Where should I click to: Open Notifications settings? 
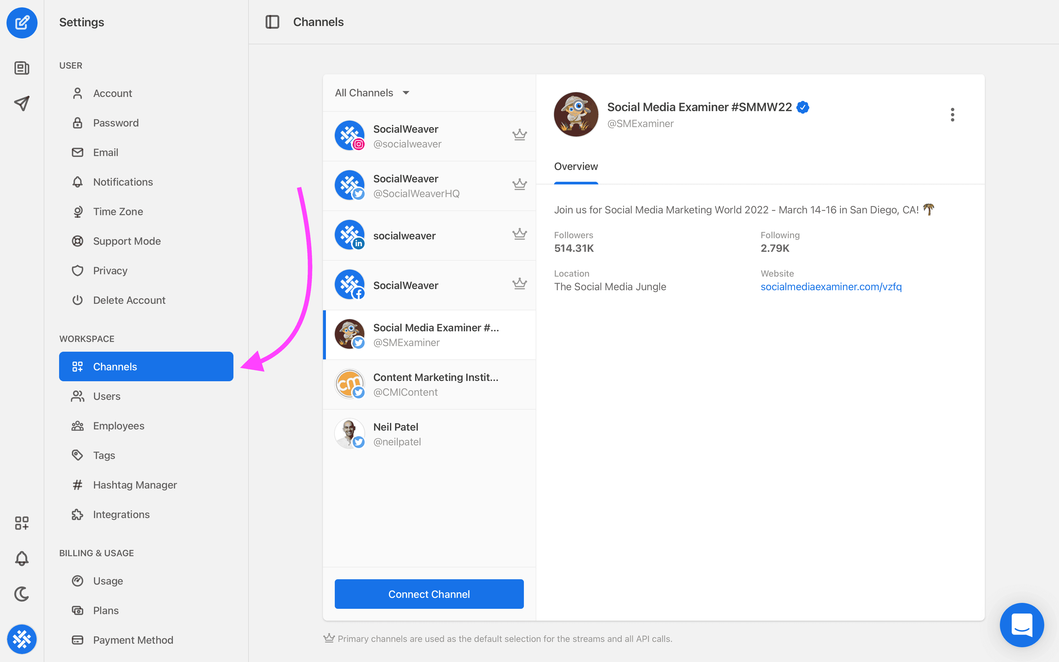pos(146,182)
